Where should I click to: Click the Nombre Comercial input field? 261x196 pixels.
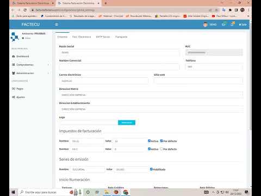(x=119, y=66)
